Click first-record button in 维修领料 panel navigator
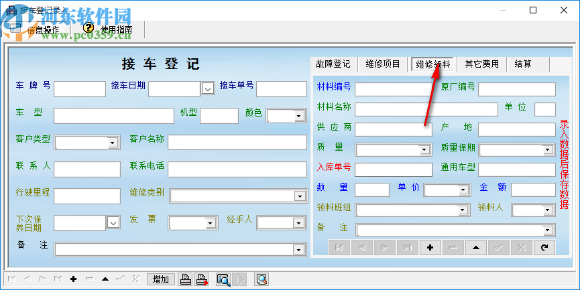This screenshot has height=290, width=580. 339,248
